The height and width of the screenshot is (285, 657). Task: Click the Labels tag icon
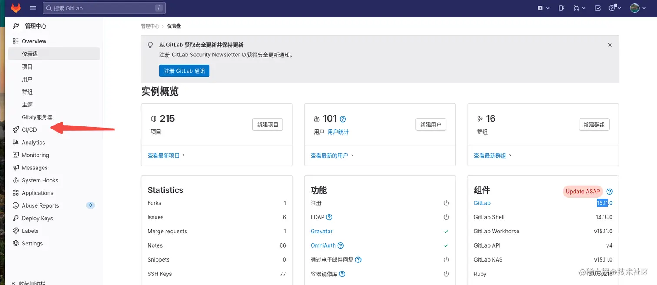16,231
